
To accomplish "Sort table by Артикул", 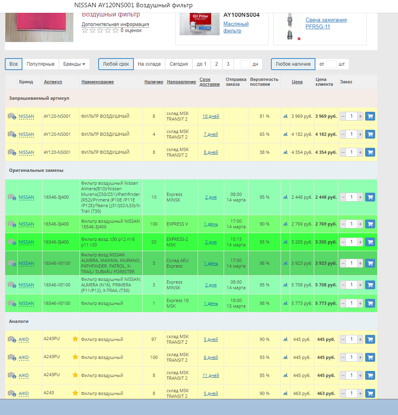I will pyautogui.click(x=53, y=82).
